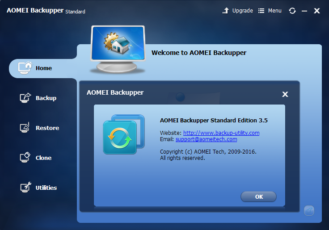This screenshot has height=230, width=329.
Task: Close the About dialog with its X
Action: pyautogui.click(x=285, y=94)
